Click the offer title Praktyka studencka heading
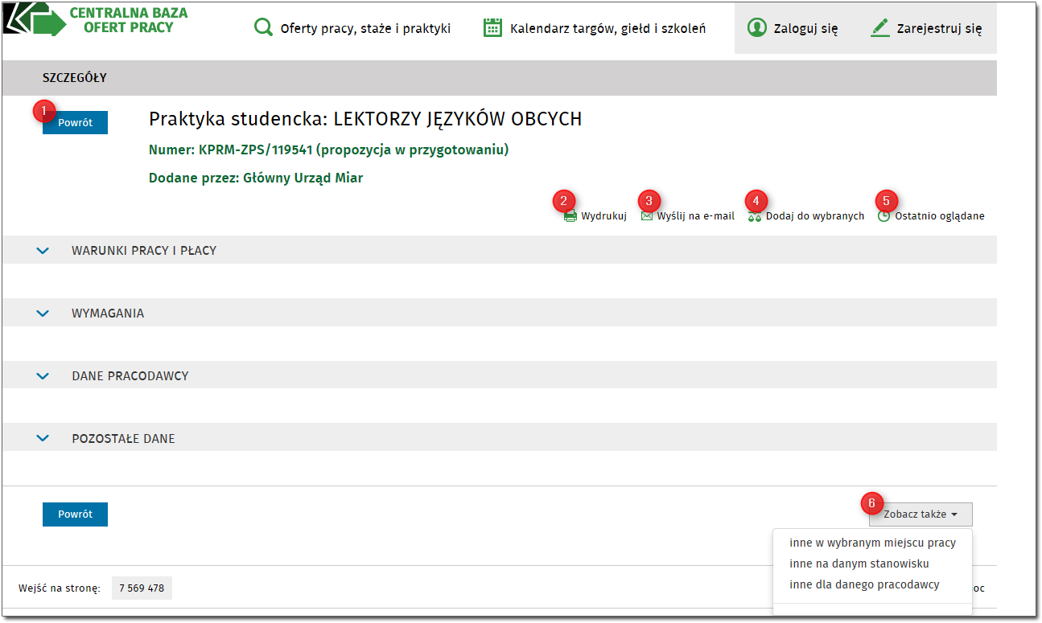The height and width of the screenshot is (623, 1042). 365,120
